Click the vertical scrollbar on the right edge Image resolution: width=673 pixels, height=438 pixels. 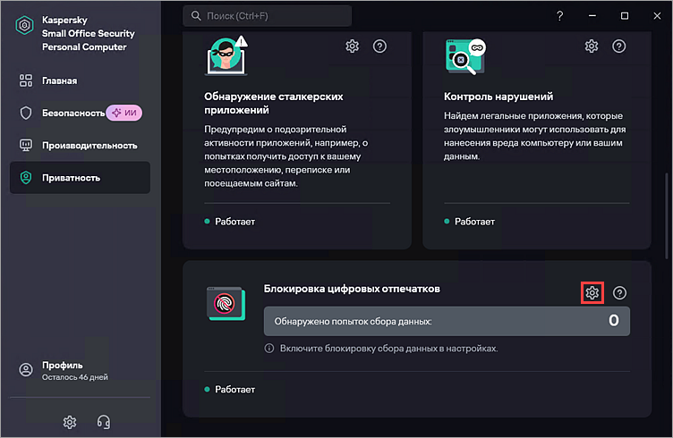point(667,216)
